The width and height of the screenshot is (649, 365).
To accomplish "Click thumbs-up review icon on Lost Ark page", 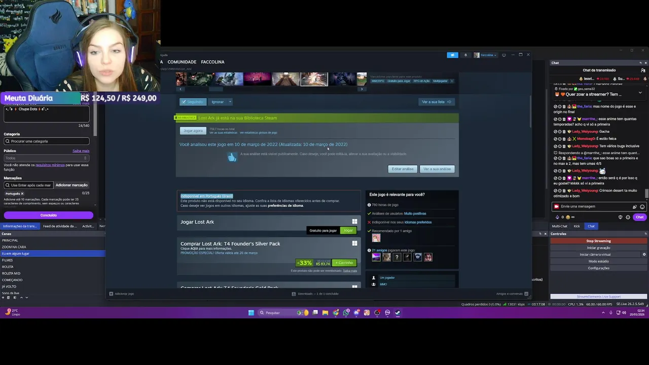I will point(232,157).
